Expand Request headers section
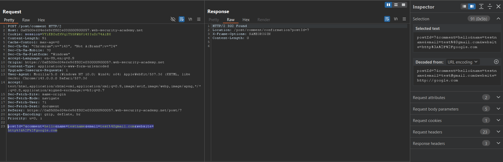This screenshot has height=162, width=503. (498, 132)
